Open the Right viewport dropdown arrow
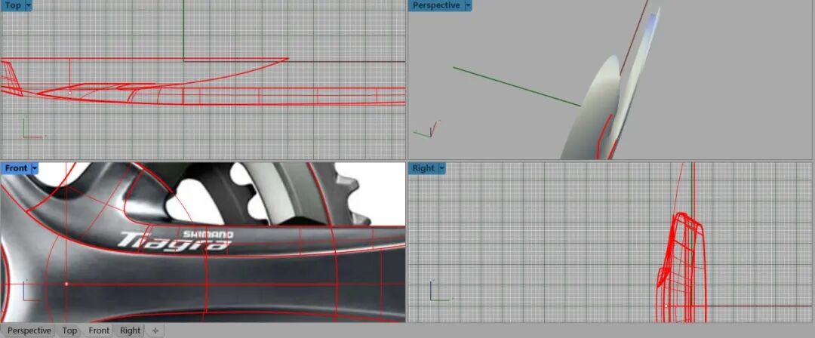The image size is (815, 338). click(441, 168)
